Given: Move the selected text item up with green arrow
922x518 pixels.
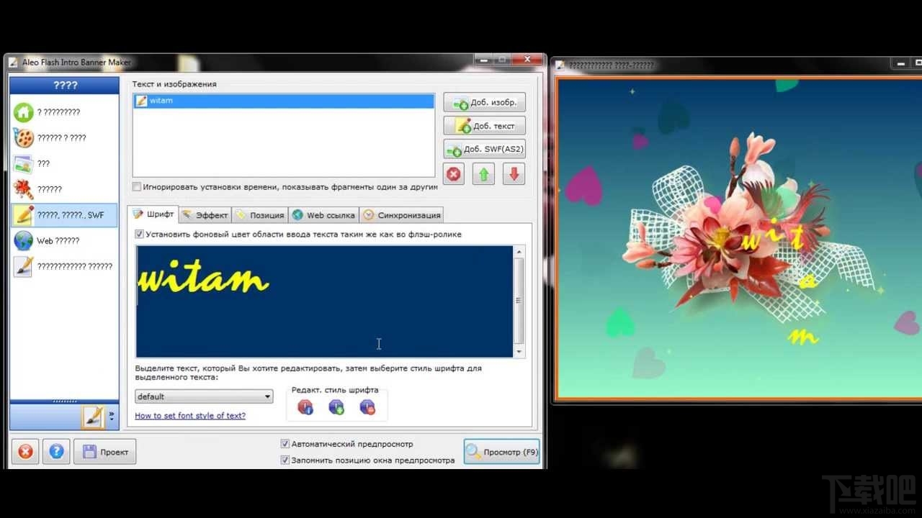Looking at the screenshot, I should point(483,173).
